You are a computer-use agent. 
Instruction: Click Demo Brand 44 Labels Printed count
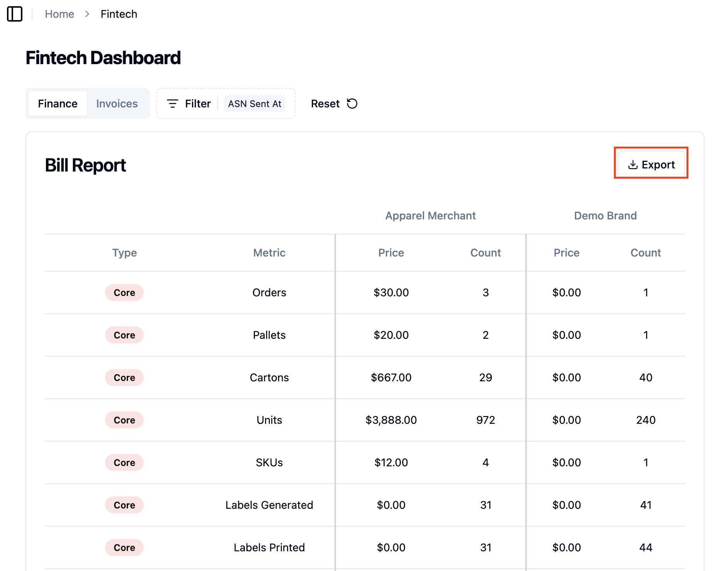tap(646, 547)
